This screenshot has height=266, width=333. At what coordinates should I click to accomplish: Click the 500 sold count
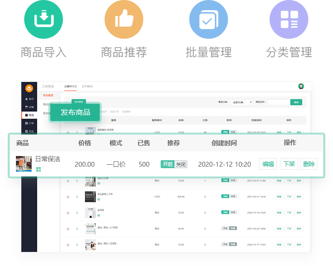[144, 164]
